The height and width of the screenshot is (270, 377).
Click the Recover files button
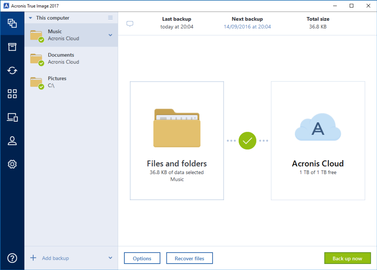click(x=189, y=259)
